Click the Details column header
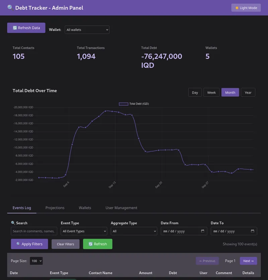This screenshot has height=280, width=268. tap(248, 273)
